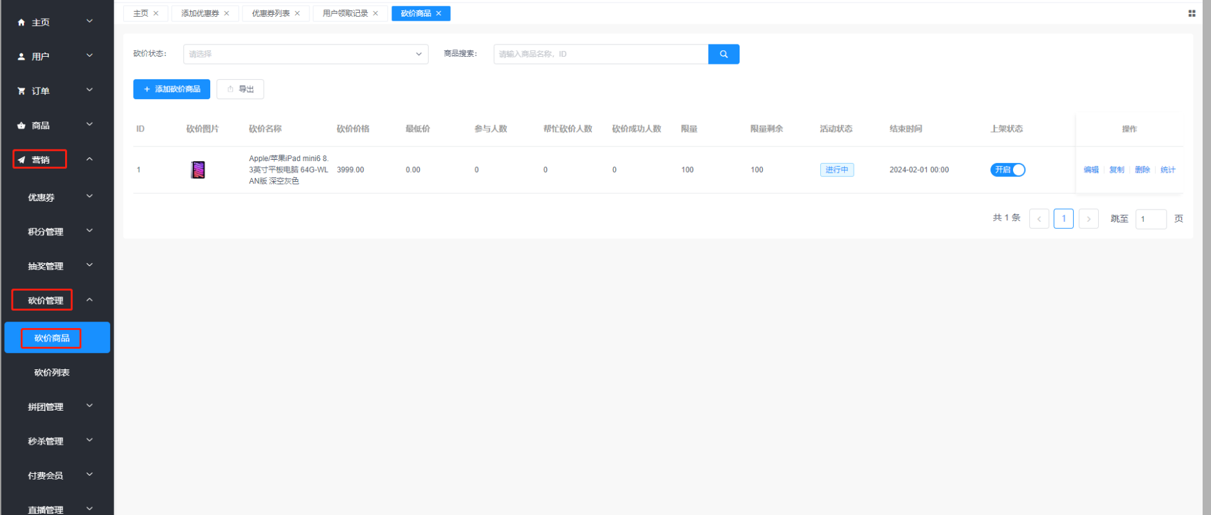This screenshot has height=515, width=1211.
Task: Click the blue search magnifier button
Action: (x=724, y=54)
